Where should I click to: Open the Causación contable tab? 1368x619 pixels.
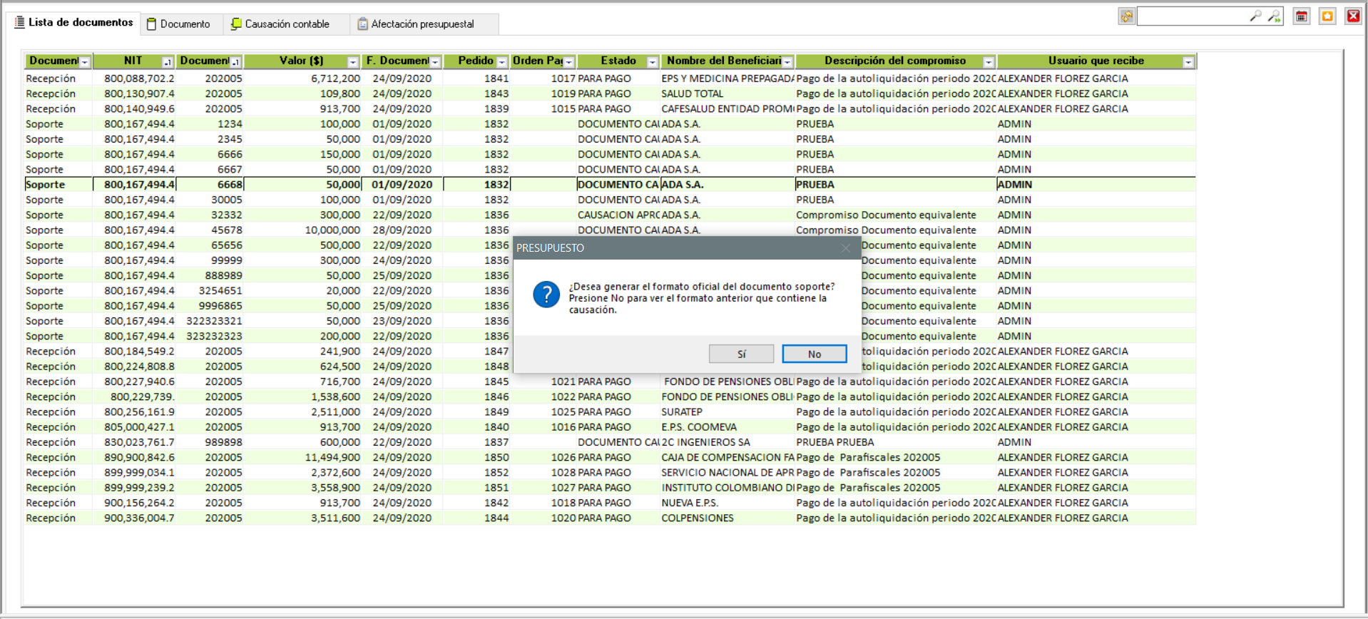click(280, 24)
